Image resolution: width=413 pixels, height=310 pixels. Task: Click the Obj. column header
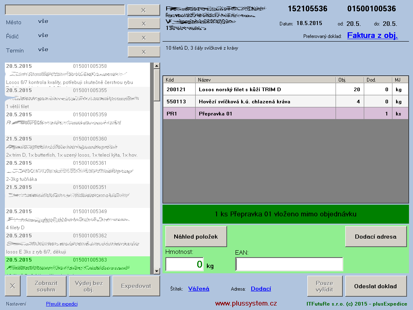pos(350,80)
